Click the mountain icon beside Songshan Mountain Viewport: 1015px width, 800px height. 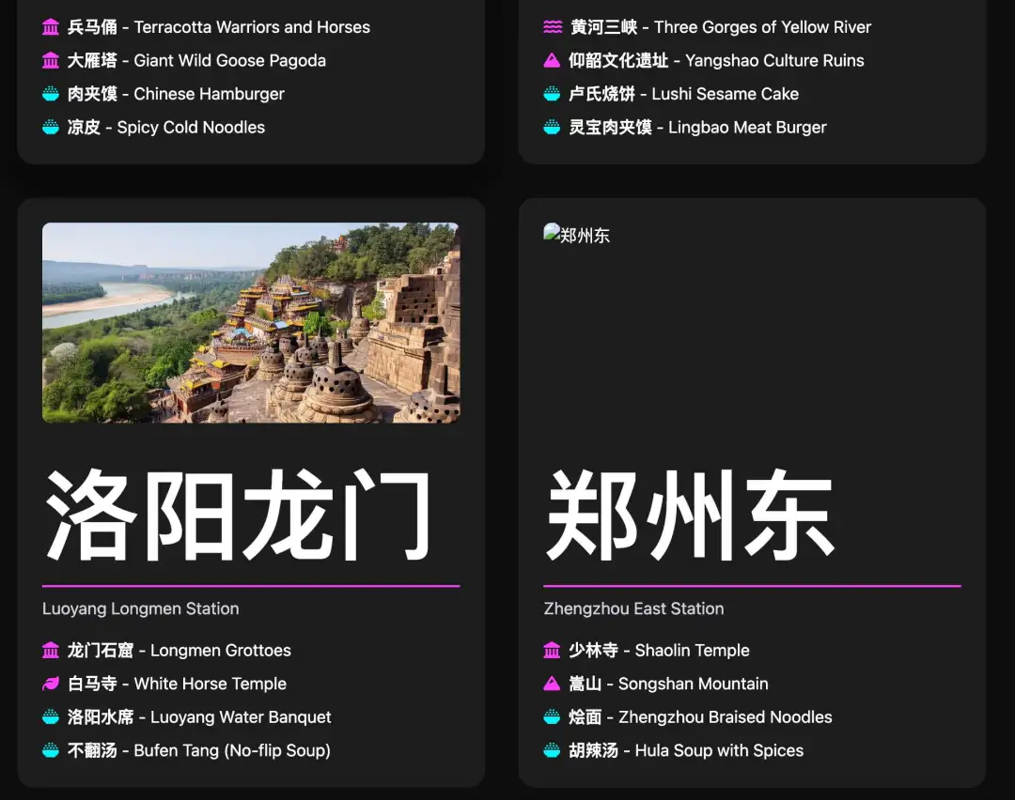[x=552, y=684]
